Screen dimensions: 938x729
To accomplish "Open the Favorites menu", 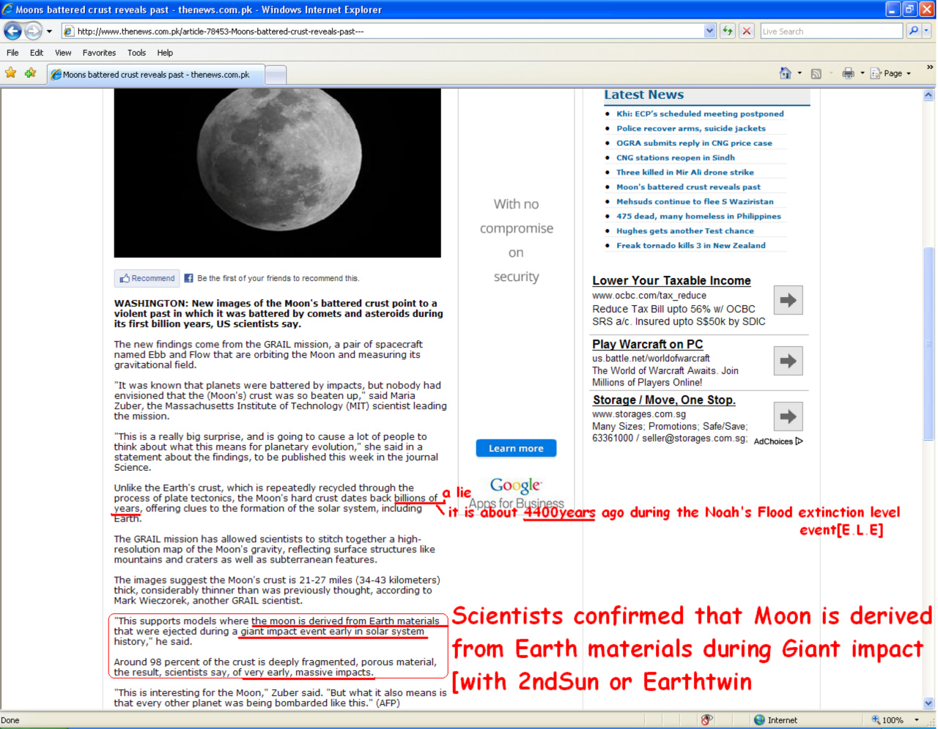I will point(99,53).
